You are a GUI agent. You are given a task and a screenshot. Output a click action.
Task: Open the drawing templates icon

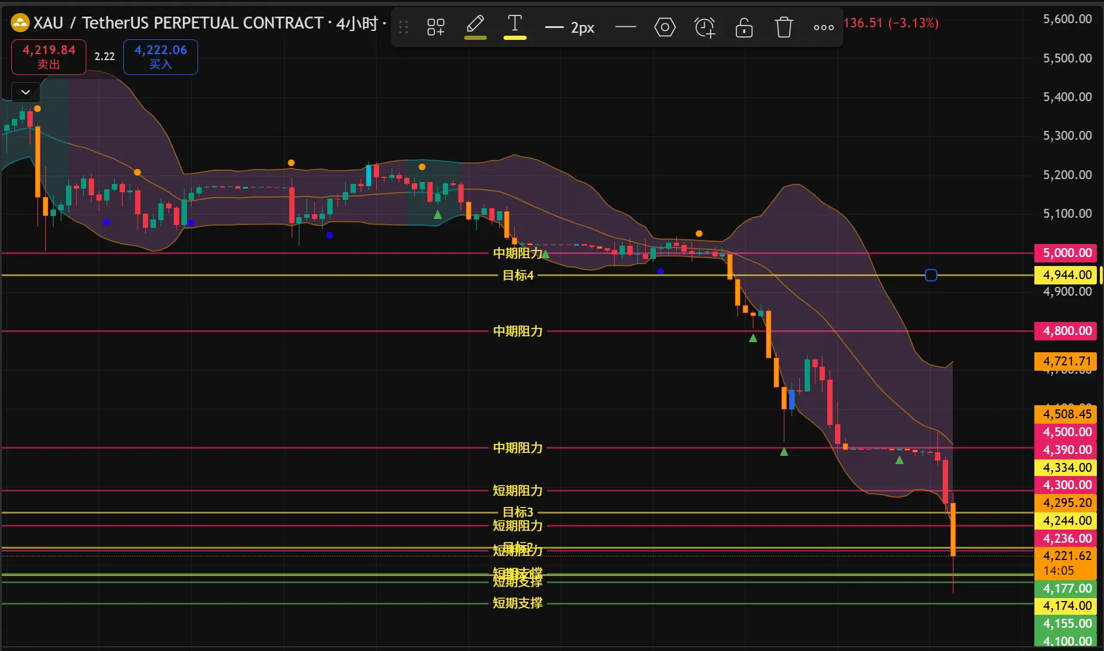click(x=436, y=27)
